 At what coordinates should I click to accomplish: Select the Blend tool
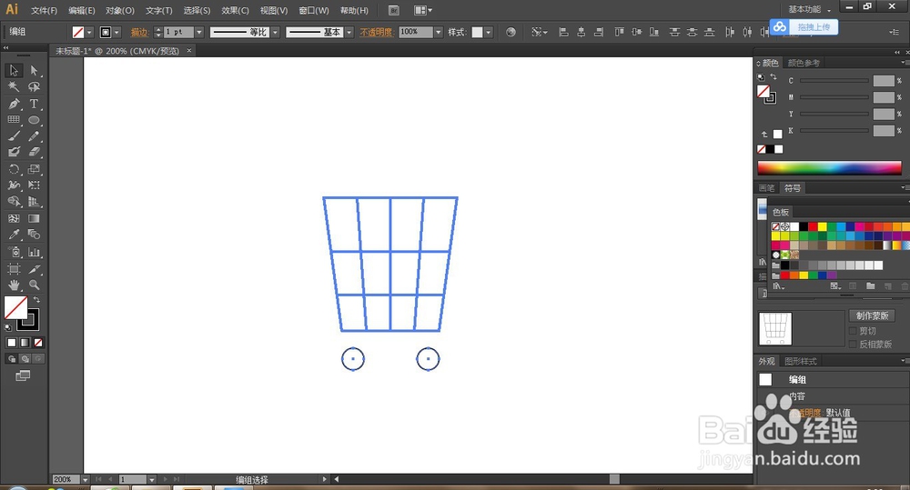35,235
